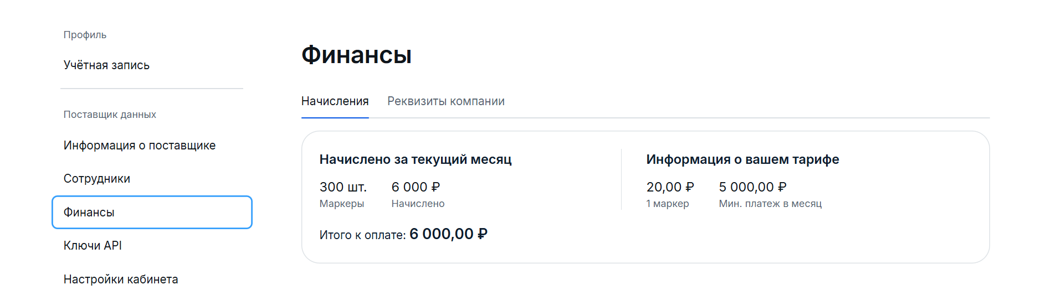Switch to the Начисления tab

(x=335, y=101)
